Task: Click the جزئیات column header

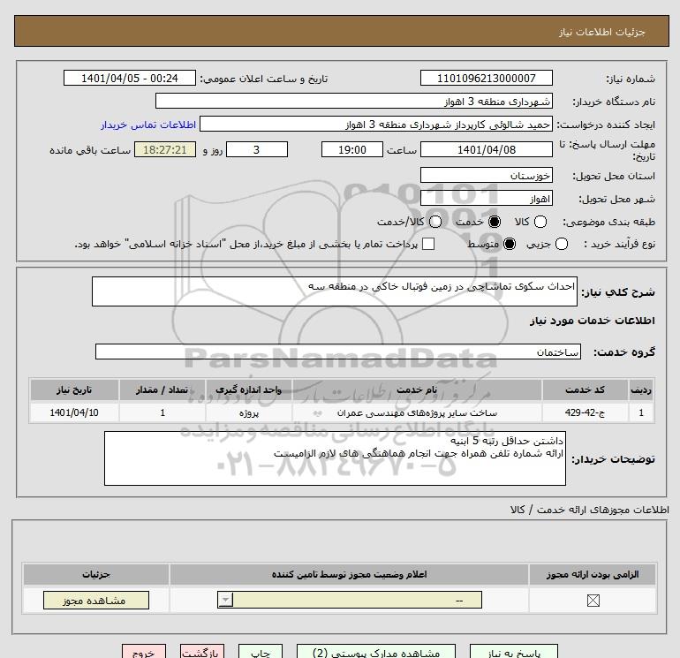Action: [96, 574]
